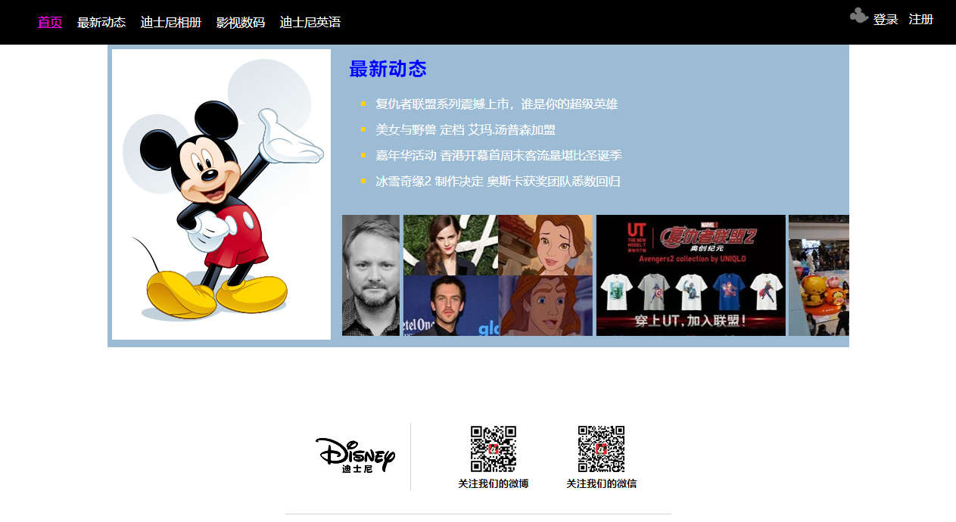Click the 登录 login link
956x522 pixels.
pos(886,20)
